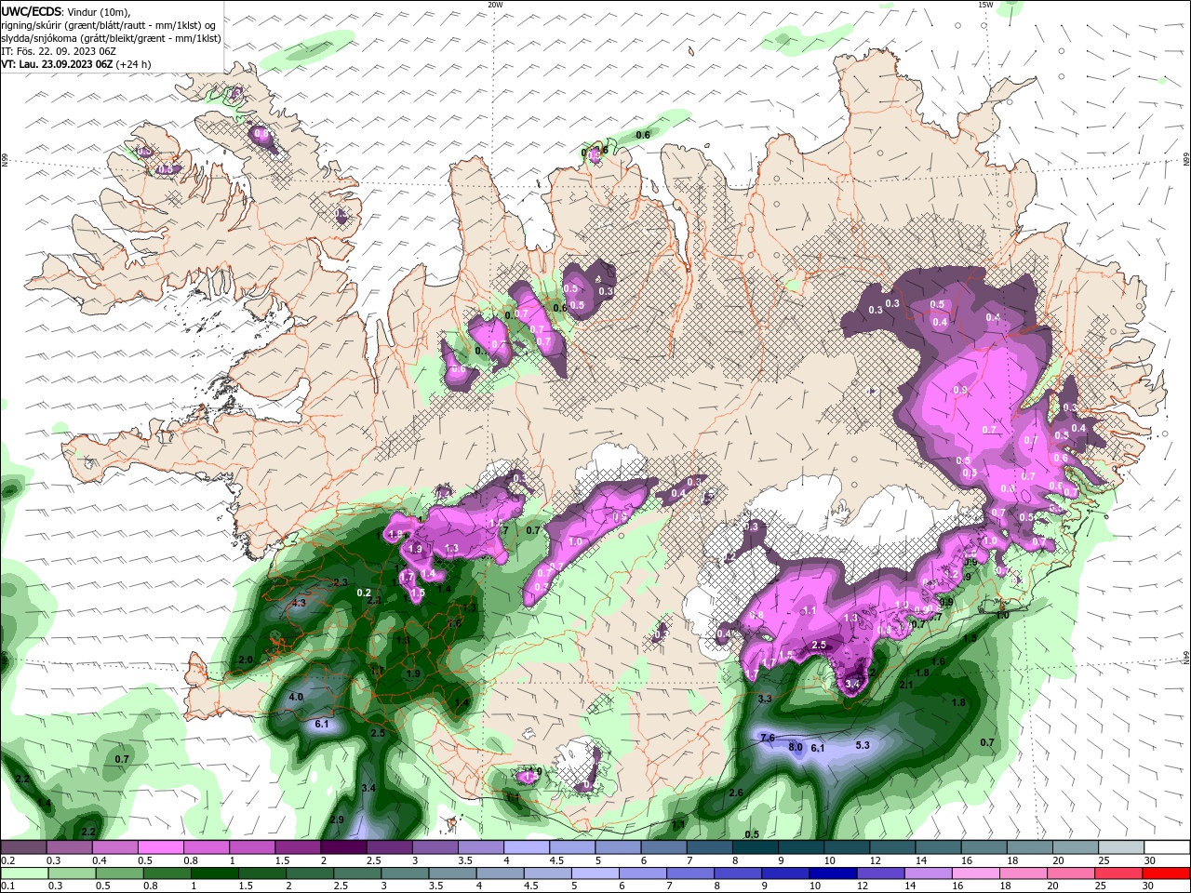Click the bright pink 0.5 snow legend swatch
The image size is (1191, 893).
pos(160,847)
